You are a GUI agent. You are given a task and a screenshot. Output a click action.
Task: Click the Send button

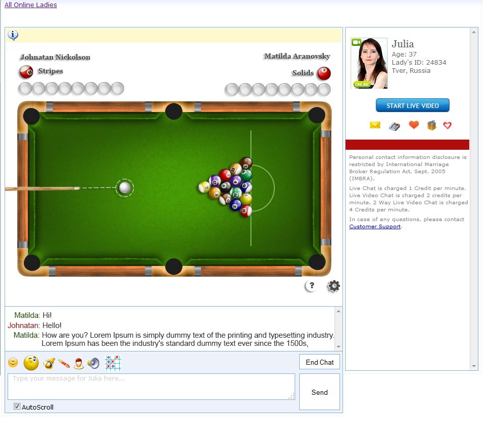(320, 392)
